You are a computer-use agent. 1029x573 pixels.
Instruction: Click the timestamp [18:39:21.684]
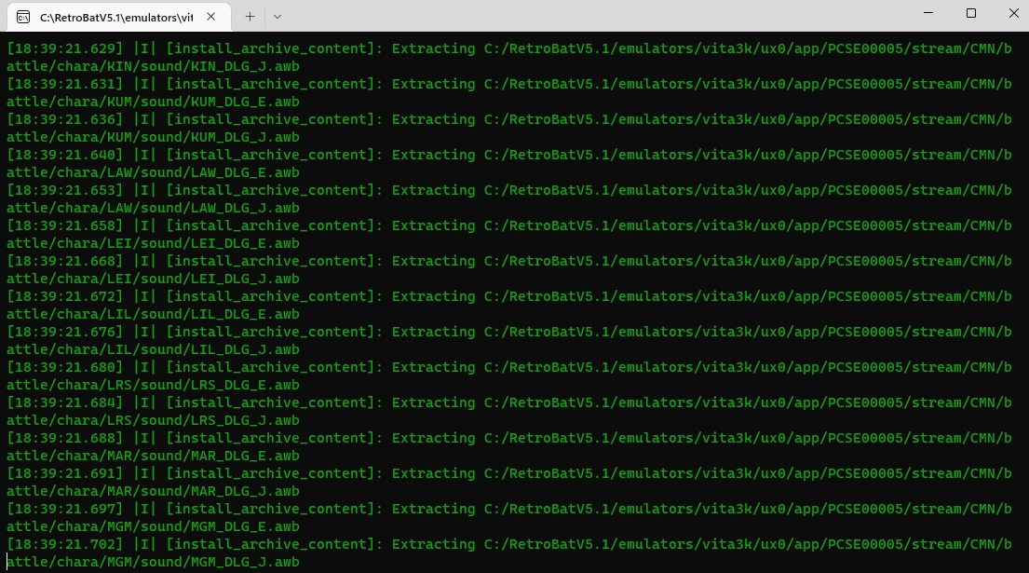(65, 403)
